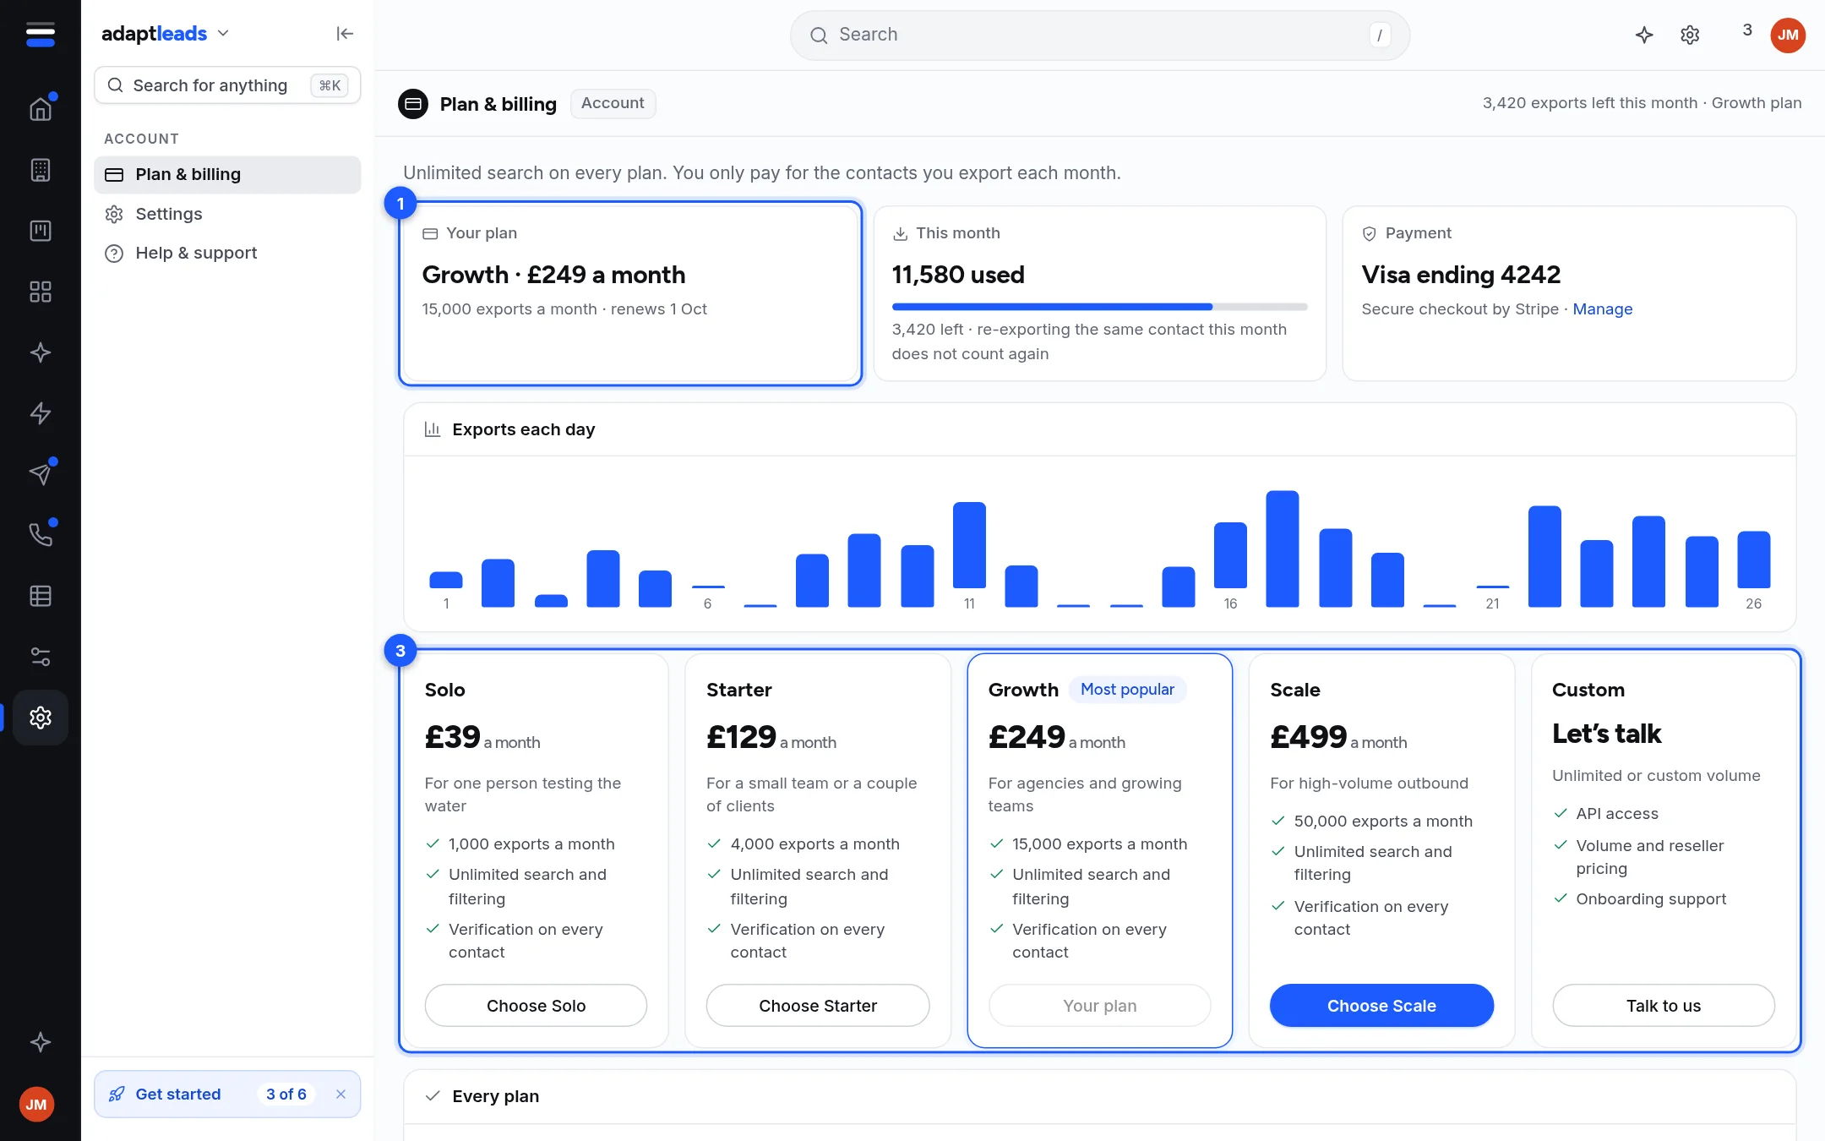Image resolution: width=1825 pixels, height=1141 pixels.
Task: Click the hamburger logo at rail top
Action: coord(41,35)
